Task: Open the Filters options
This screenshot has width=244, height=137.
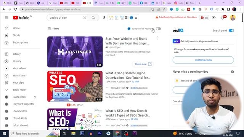Action: 53,29
